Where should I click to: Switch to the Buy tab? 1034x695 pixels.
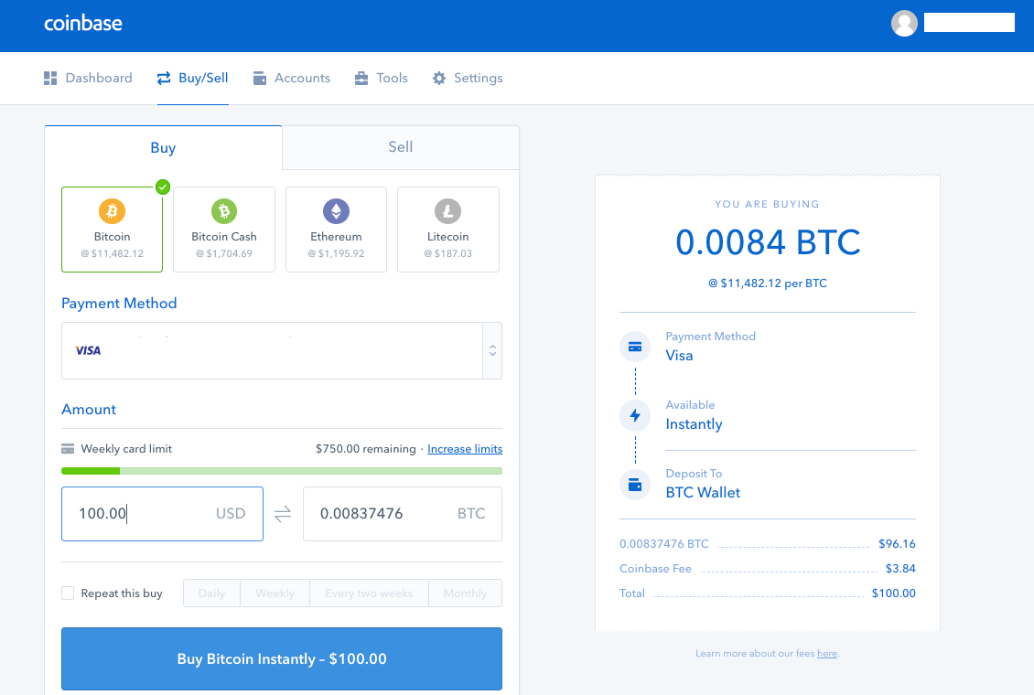coord(163,147)
